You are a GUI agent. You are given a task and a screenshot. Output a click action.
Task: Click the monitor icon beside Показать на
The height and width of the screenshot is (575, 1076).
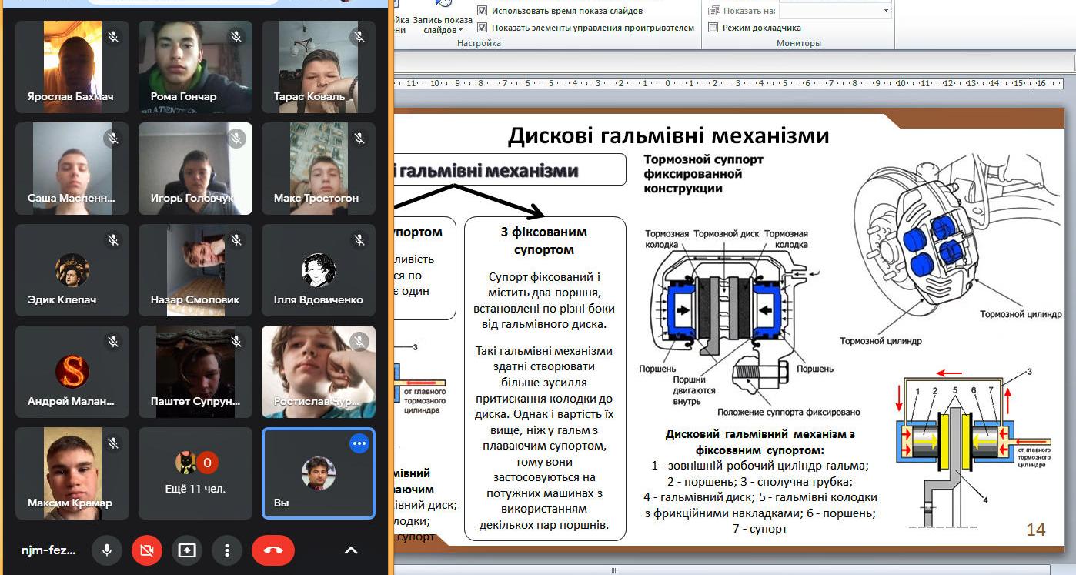713,11
